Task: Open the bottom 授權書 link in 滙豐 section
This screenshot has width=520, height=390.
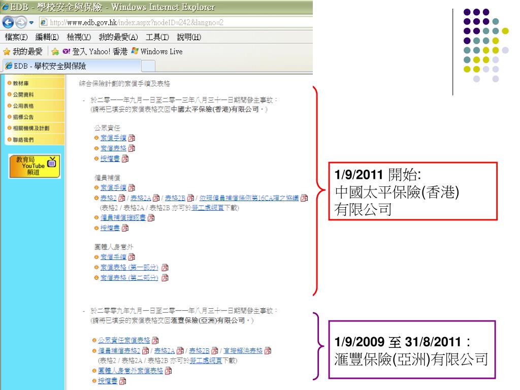Action: pyautogui.click(x=108, y=381)
